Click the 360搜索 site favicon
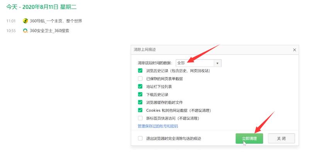 click(25, 31)
